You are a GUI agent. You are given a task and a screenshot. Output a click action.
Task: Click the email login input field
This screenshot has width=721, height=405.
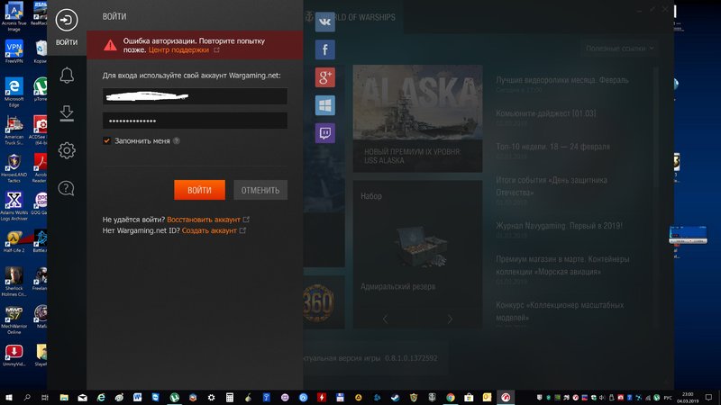click(x=195, y=96)
